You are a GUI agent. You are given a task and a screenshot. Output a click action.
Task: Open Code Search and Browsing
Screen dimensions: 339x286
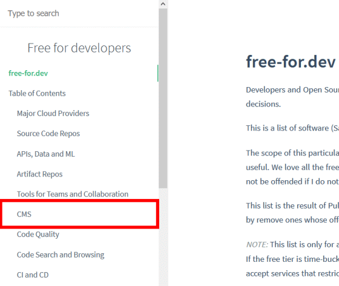click(61, 255)
